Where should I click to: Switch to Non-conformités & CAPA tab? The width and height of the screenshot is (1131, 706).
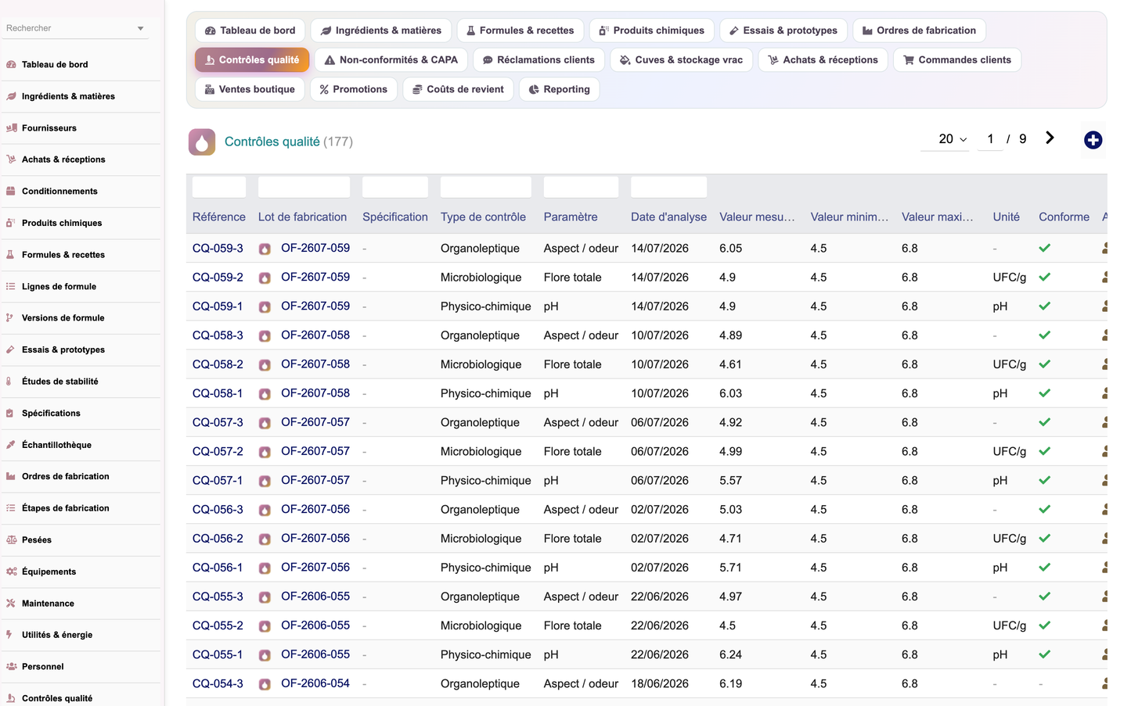(391, 60)
